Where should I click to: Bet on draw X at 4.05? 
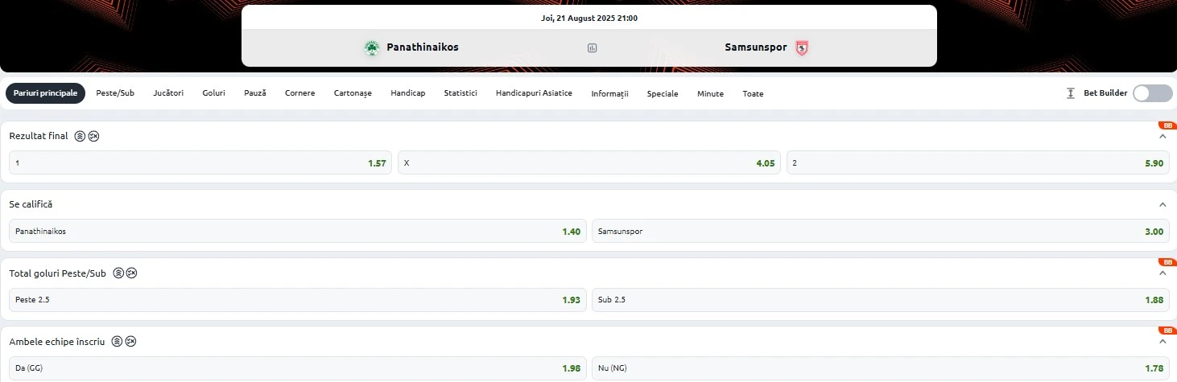pos(589,162)
